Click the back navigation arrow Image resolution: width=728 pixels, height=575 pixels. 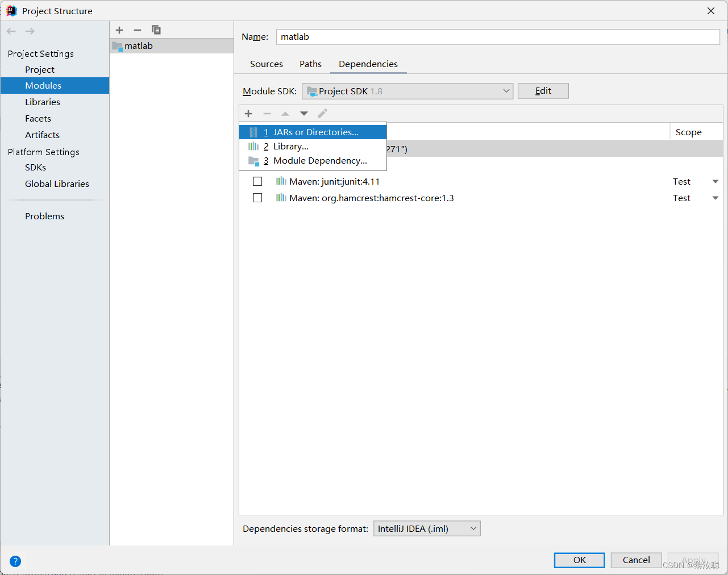click(x=11, y=31)
